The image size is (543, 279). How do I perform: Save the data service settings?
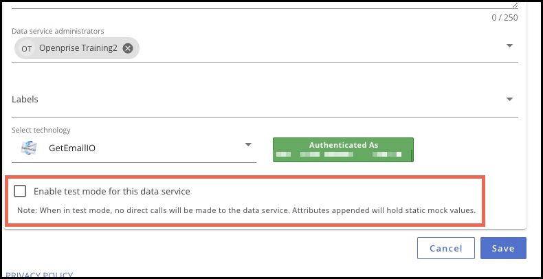[x=503, y=248]
